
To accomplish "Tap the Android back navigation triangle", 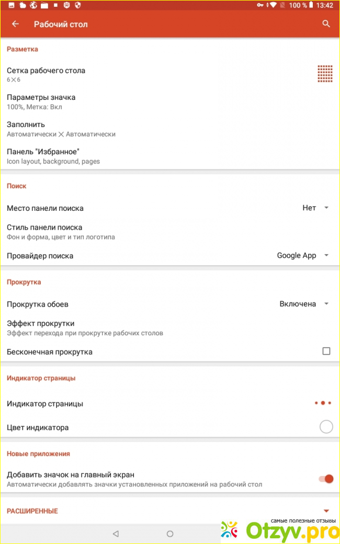I will (116, 534).
